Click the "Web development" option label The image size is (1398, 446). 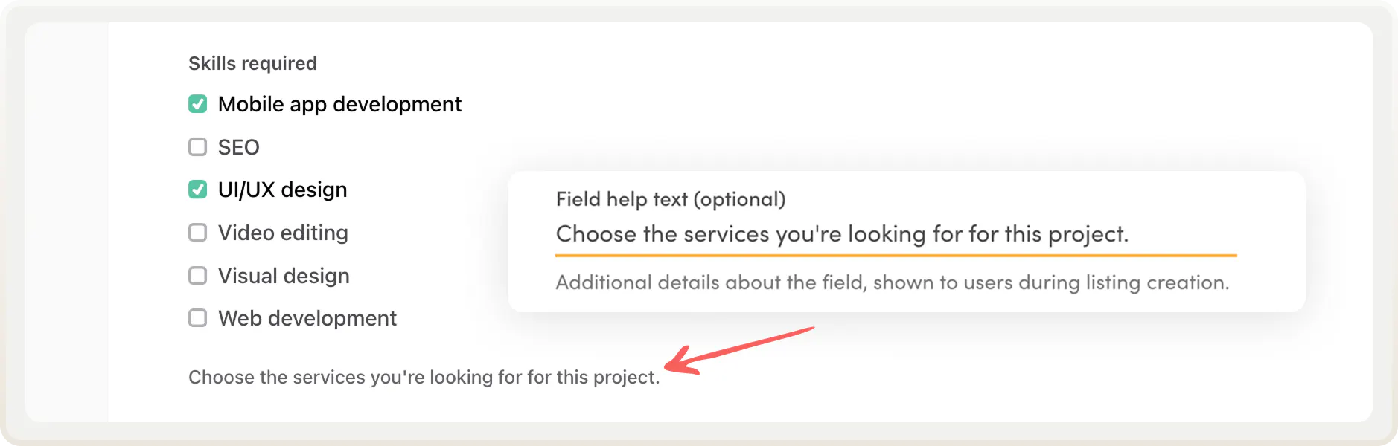point(307,318)
